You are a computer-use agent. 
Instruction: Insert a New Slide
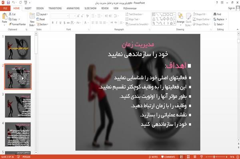point(32,20)
